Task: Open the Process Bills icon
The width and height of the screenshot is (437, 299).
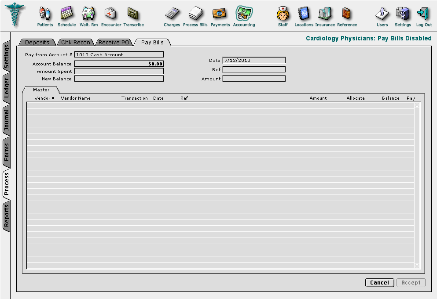Action: [195, 13]
